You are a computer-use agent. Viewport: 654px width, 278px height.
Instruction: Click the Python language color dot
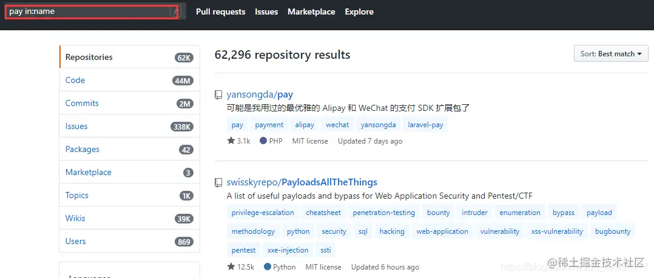pos(268,266)
